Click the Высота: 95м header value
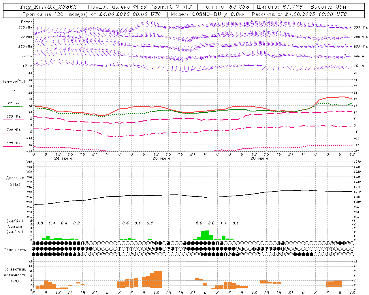369x295 pixels. pos(329,7)
